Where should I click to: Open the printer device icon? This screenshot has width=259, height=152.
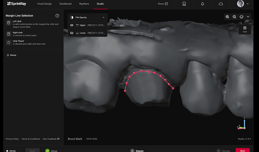tap(184, 4)
